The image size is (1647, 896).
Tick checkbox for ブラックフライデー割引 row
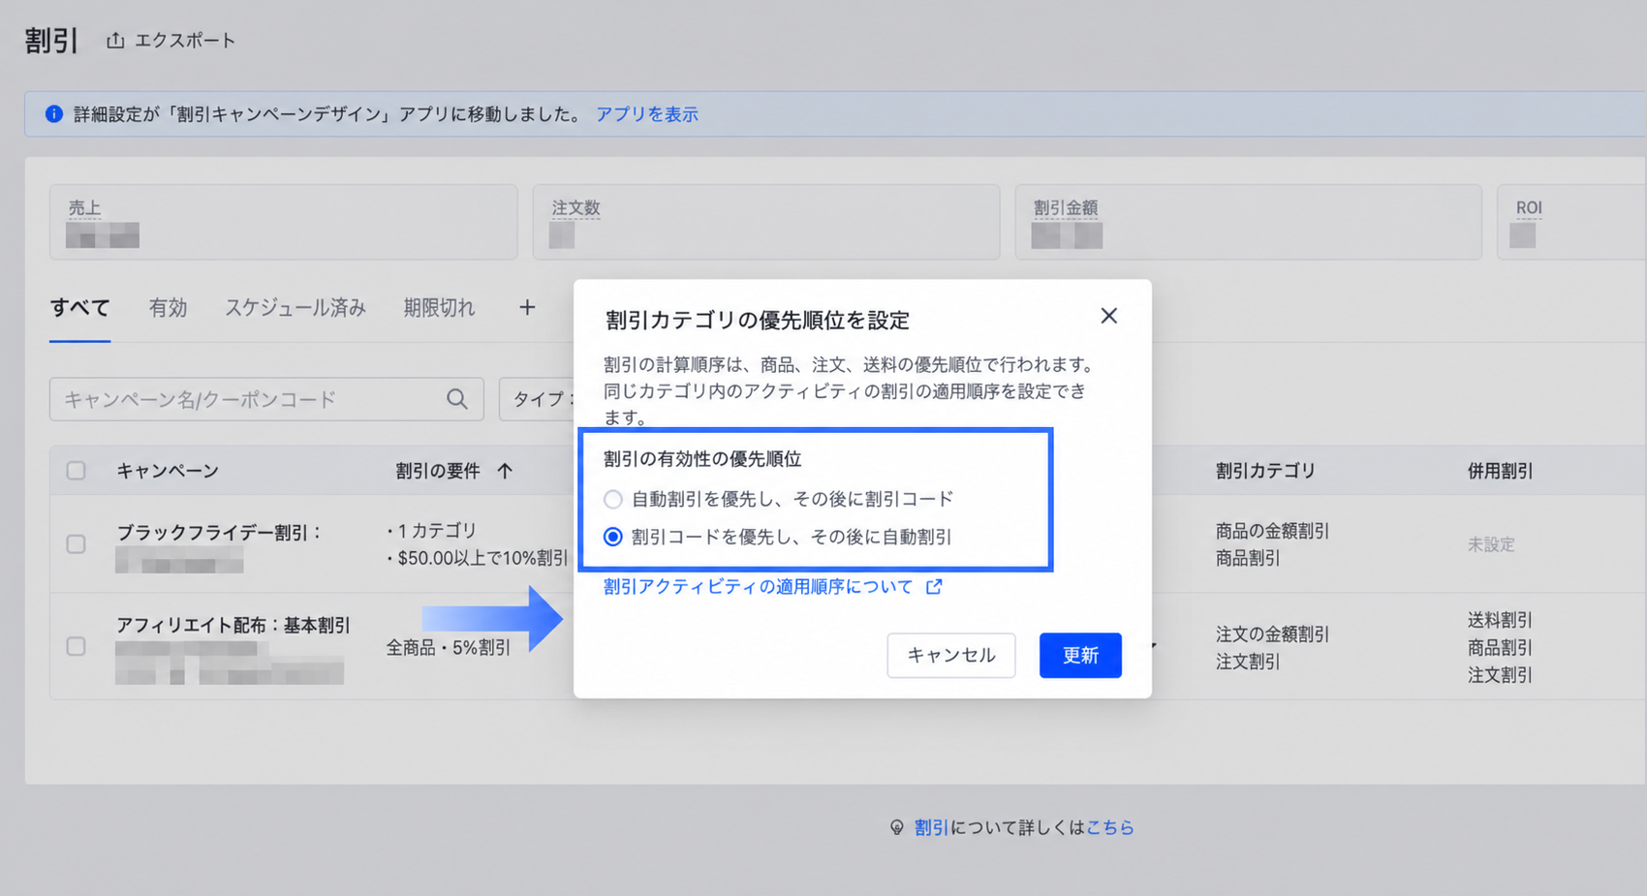[76, 544]
